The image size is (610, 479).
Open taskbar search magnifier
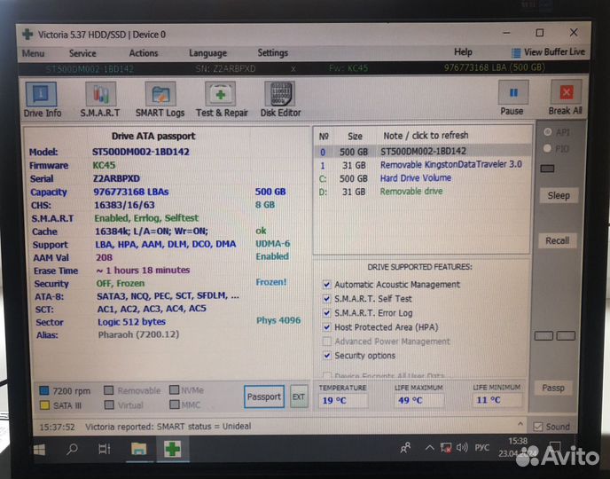72,450
